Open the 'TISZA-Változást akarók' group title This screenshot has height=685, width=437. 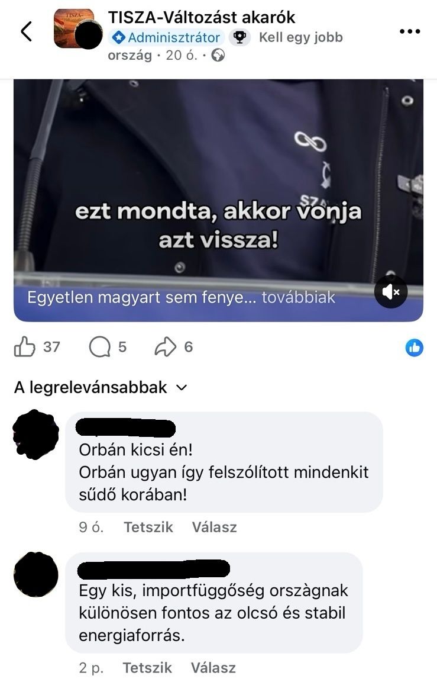point(202,18)
